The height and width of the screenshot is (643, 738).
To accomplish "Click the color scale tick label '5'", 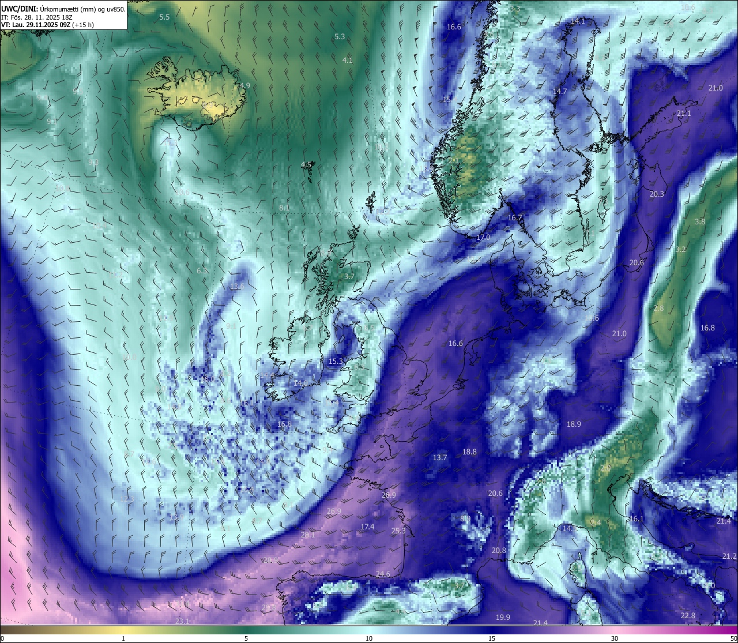I will tap(246, 638).
